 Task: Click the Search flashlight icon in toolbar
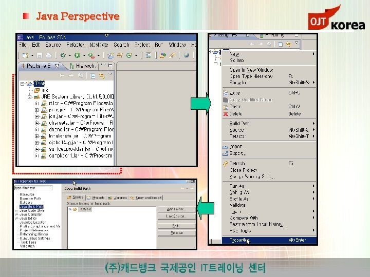click(x=172, y=55)
